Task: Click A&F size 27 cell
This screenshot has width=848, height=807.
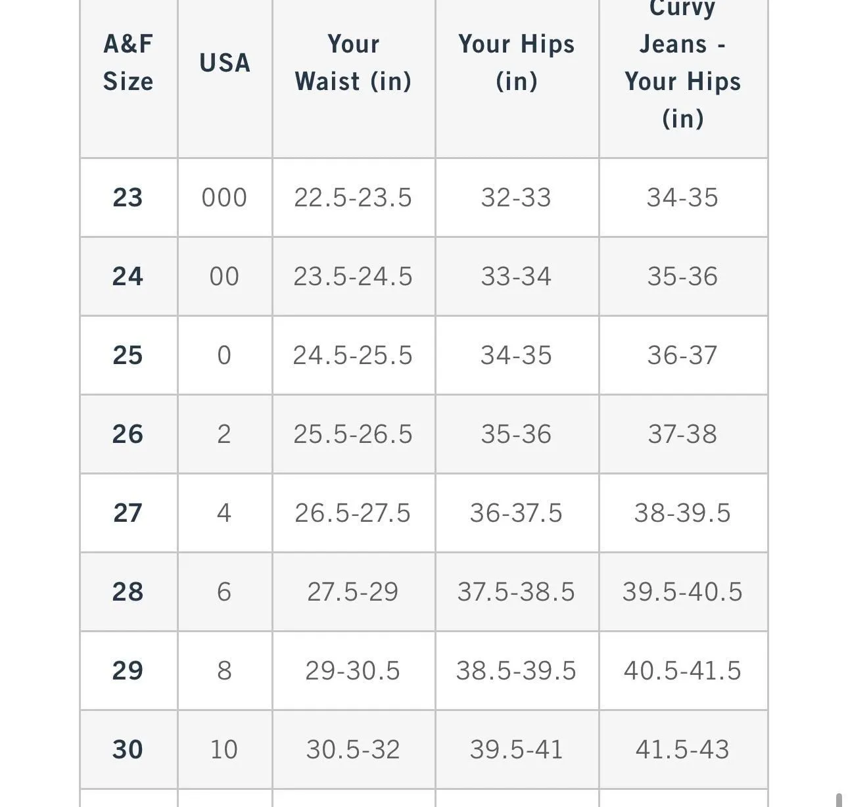Action: point(128,513)
